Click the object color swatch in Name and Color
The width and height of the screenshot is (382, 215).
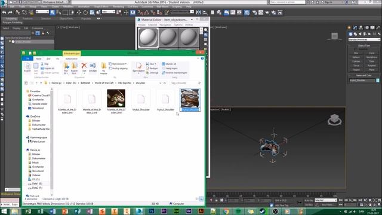coord(378,81)
